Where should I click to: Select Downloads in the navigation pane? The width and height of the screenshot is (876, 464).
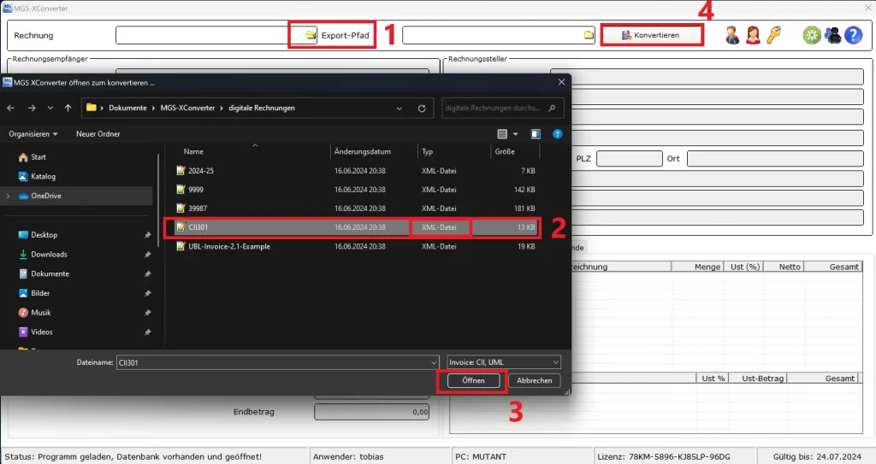coord(49,255)
